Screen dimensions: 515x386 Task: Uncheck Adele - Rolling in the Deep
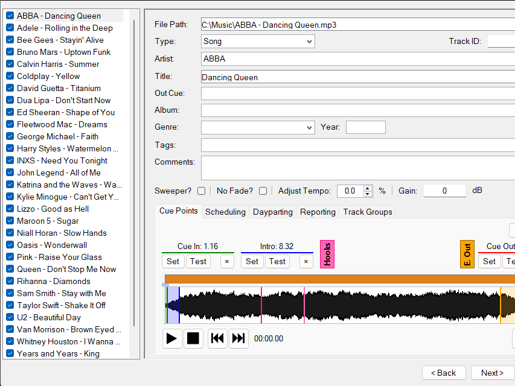pyautogui.click(x=10, y=28)
